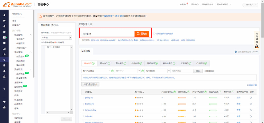Open help icon beside 行业词表 tab
Viewport: 264px width, 123px height.
[x=206, y=63]
